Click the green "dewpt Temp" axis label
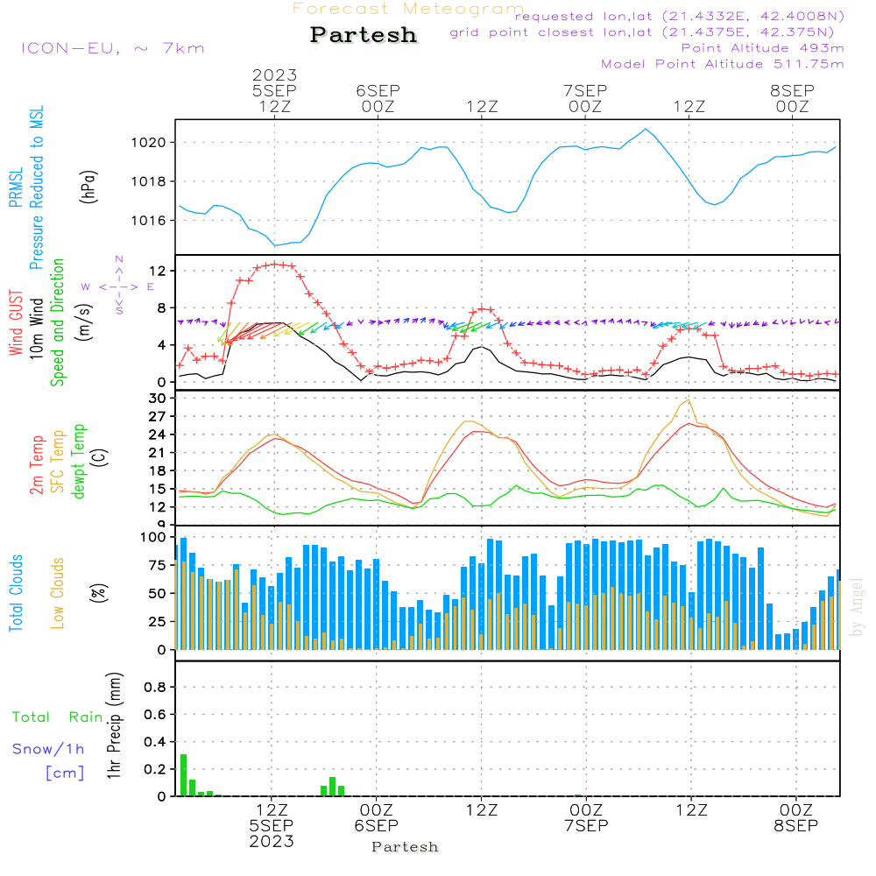Image resolution: width=876 pixels, height=876 pixels. tap(79, 462)
